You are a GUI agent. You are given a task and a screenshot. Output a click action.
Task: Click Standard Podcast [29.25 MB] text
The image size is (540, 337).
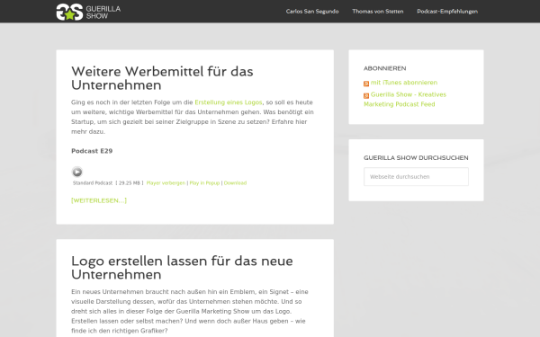(x=108, y=183)
